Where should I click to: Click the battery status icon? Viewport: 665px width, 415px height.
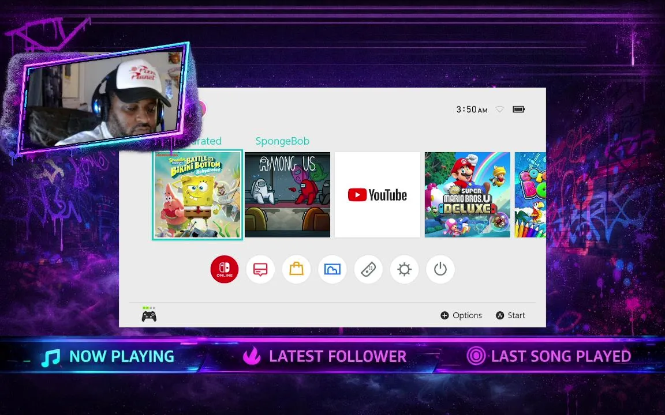(519, 110)
